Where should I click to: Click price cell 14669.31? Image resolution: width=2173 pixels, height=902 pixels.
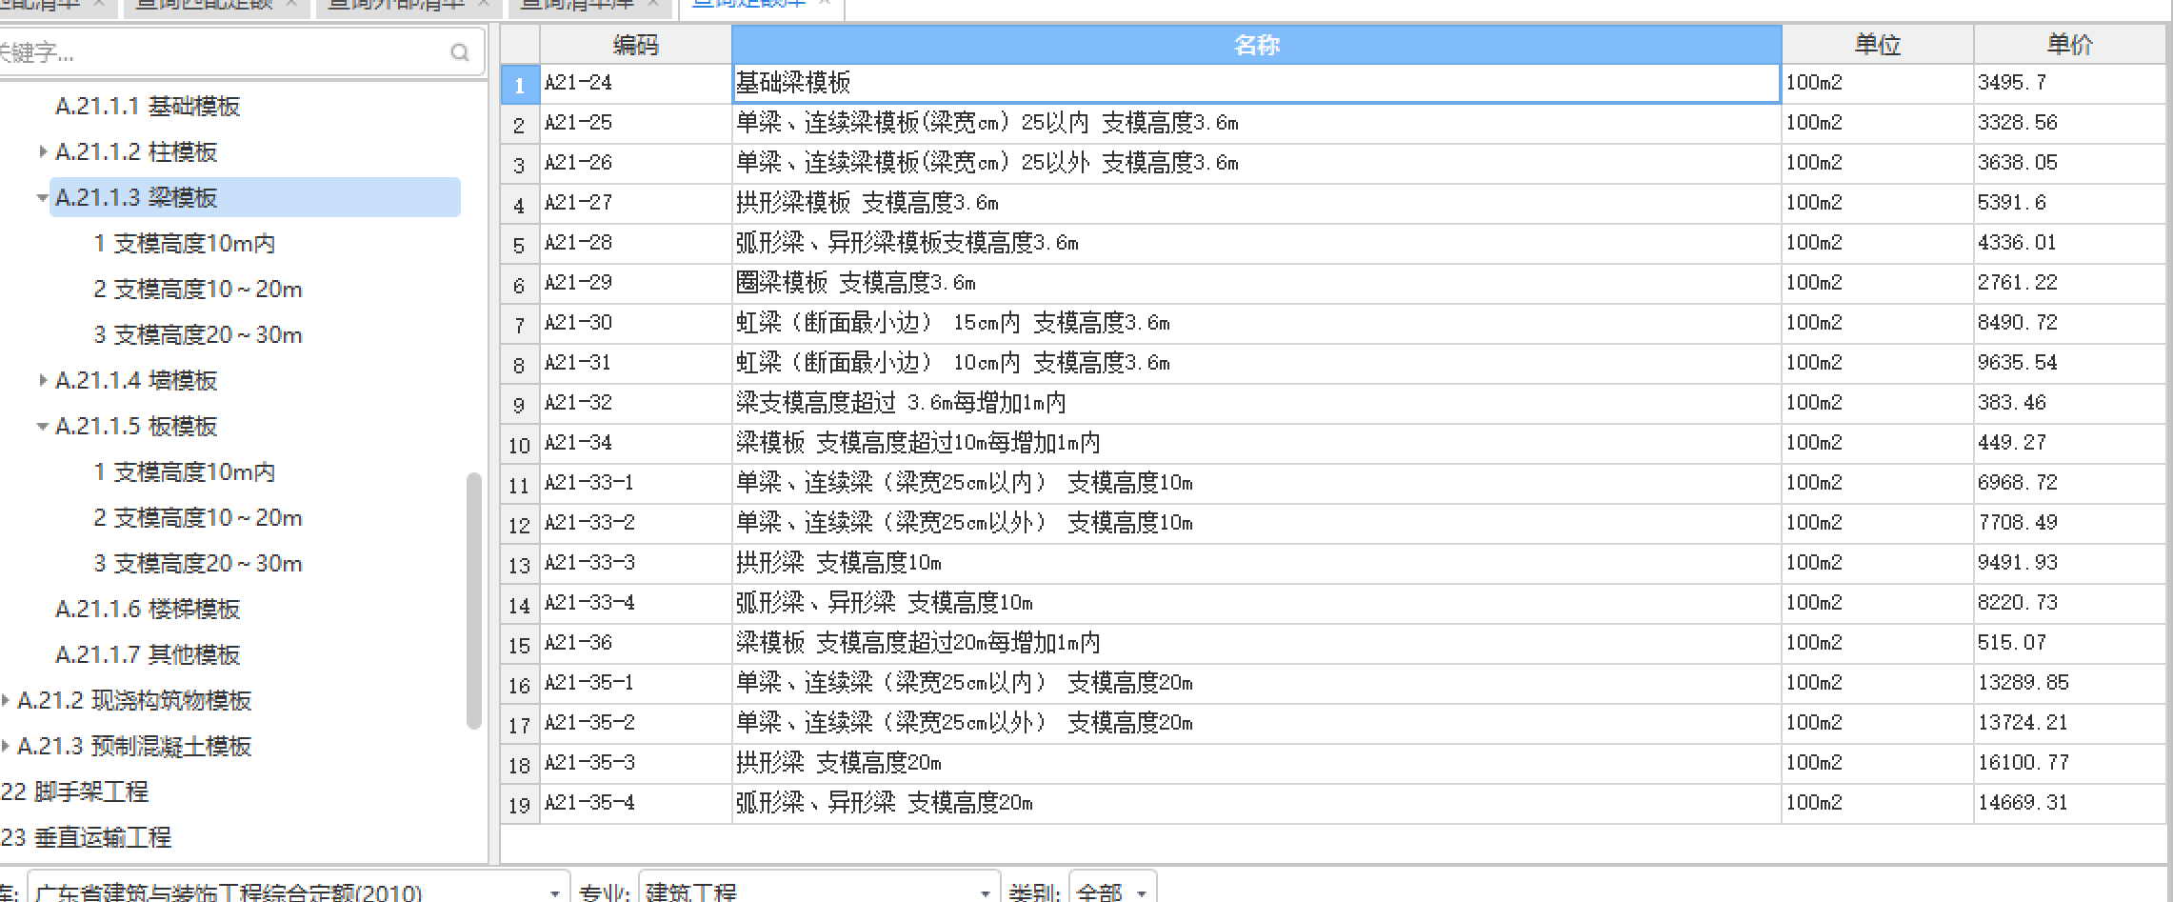tap(2069, 803)
